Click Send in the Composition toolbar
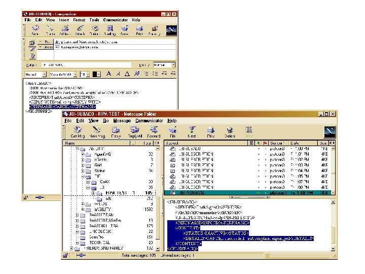This screenshot has width=365, height=274. tap(35, 31)
